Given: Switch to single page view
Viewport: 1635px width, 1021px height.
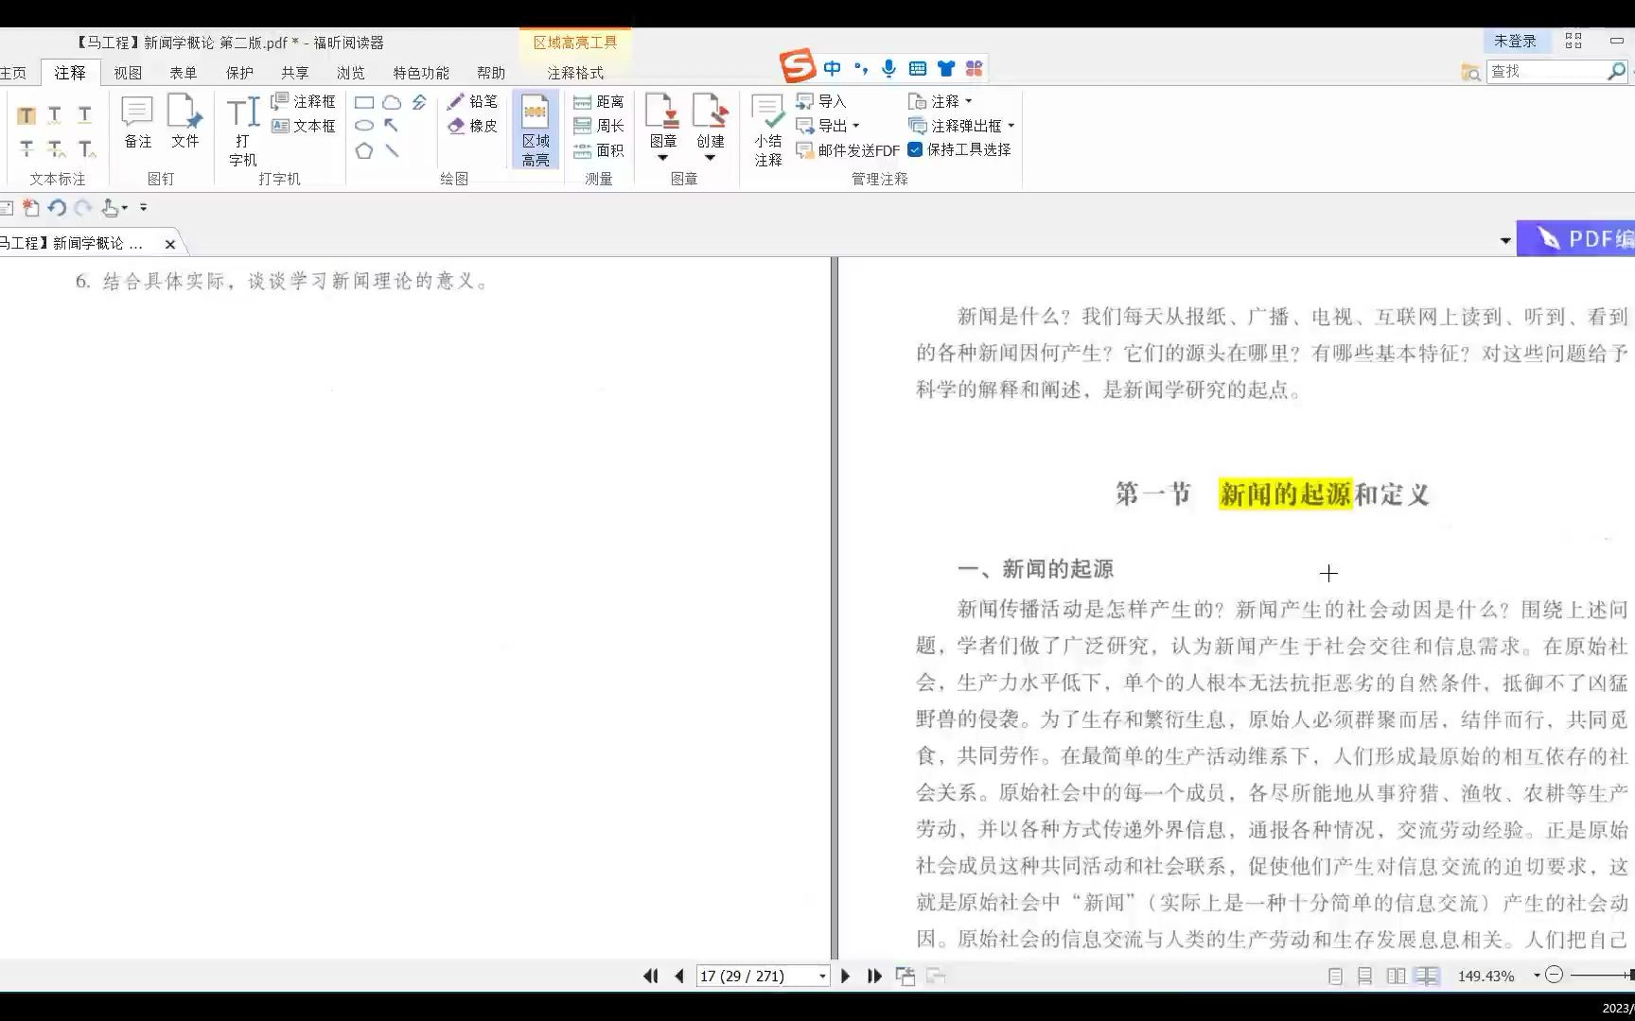Looking at the screenshot, I should click(1335, 976).
